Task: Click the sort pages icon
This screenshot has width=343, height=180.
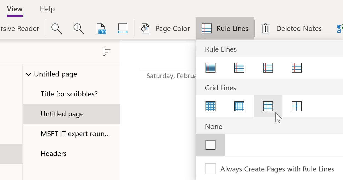Action: point(106,52)
